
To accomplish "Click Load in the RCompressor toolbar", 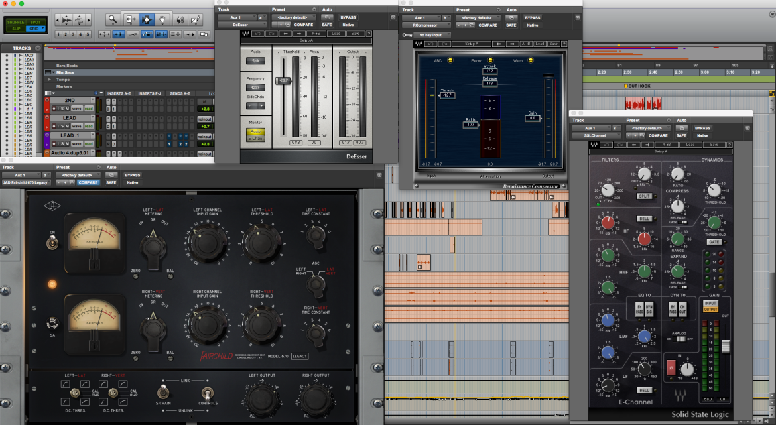I will click(x=539, y=44).
